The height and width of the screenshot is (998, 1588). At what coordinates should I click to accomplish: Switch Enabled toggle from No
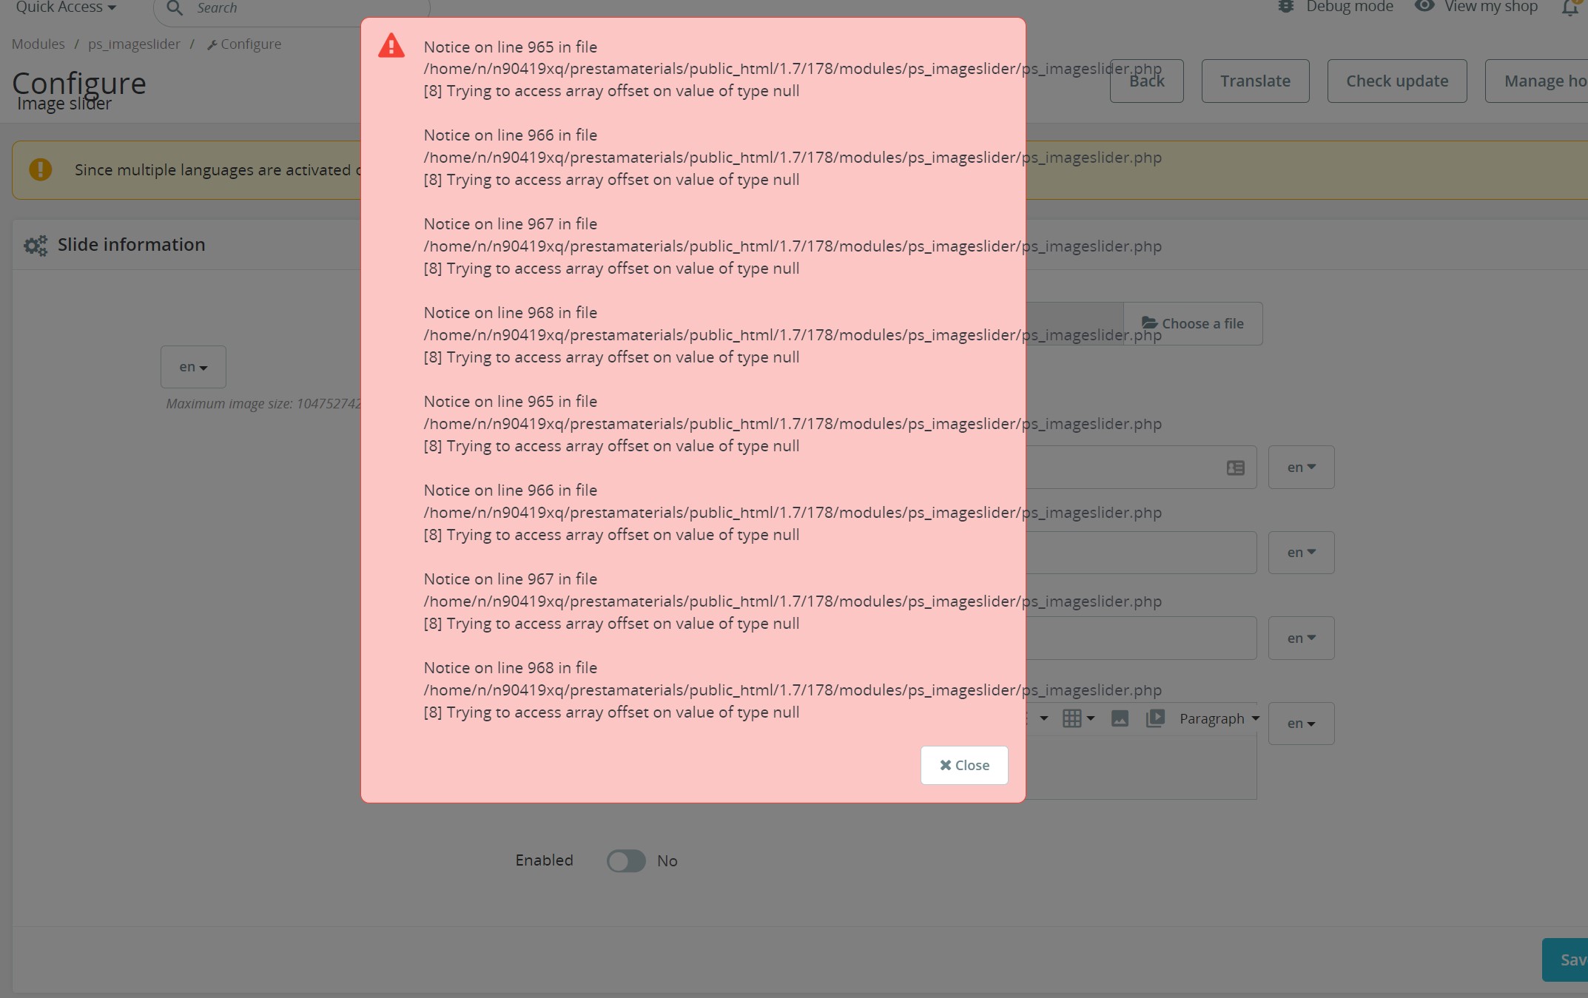pyautogui.click(x=625, y=861)
